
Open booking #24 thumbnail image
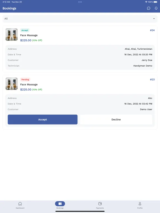12,34
